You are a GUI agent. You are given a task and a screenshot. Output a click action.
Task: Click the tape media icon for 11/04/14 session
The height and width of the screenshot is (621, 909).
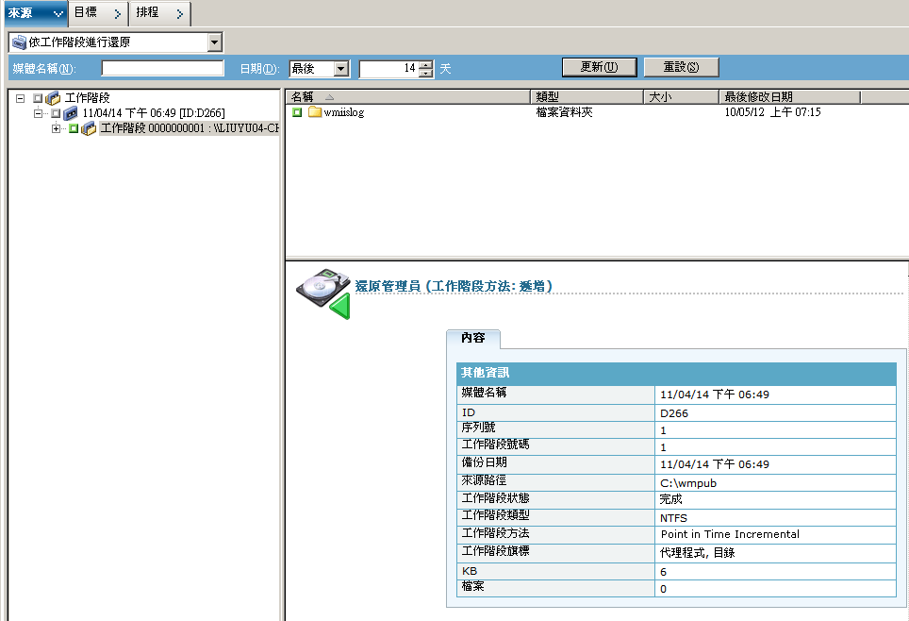click(x=70, y=112)
